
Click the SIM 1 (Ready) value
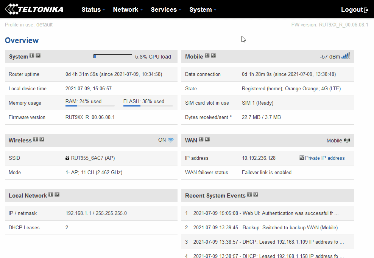[x=258, y=103]
